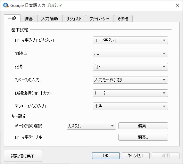Click the 適用 button
The width and height of the screenshot is (183, 164).
pos(166,156)
